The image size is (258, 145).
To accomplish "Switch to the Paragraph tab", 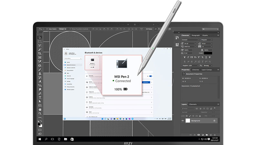I will 196,35.
